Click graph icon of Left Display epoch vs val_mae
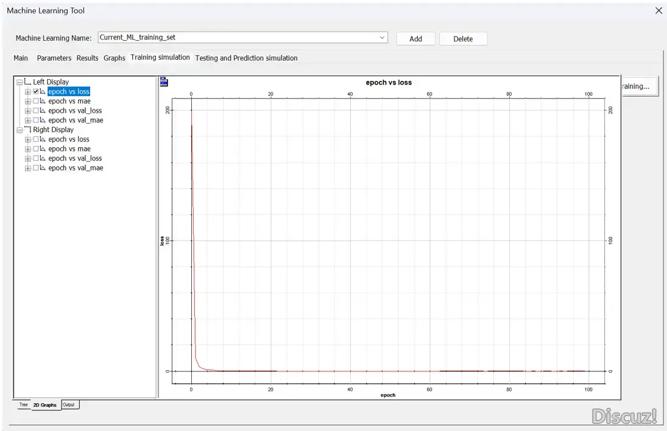This screenshot has width=667, height=431. click(43, 121)
